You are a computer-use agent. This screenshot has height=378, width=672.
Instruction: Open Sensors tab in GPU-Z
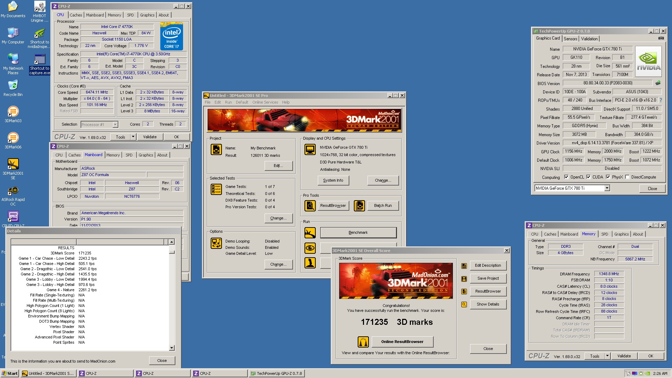coord(570,39)
